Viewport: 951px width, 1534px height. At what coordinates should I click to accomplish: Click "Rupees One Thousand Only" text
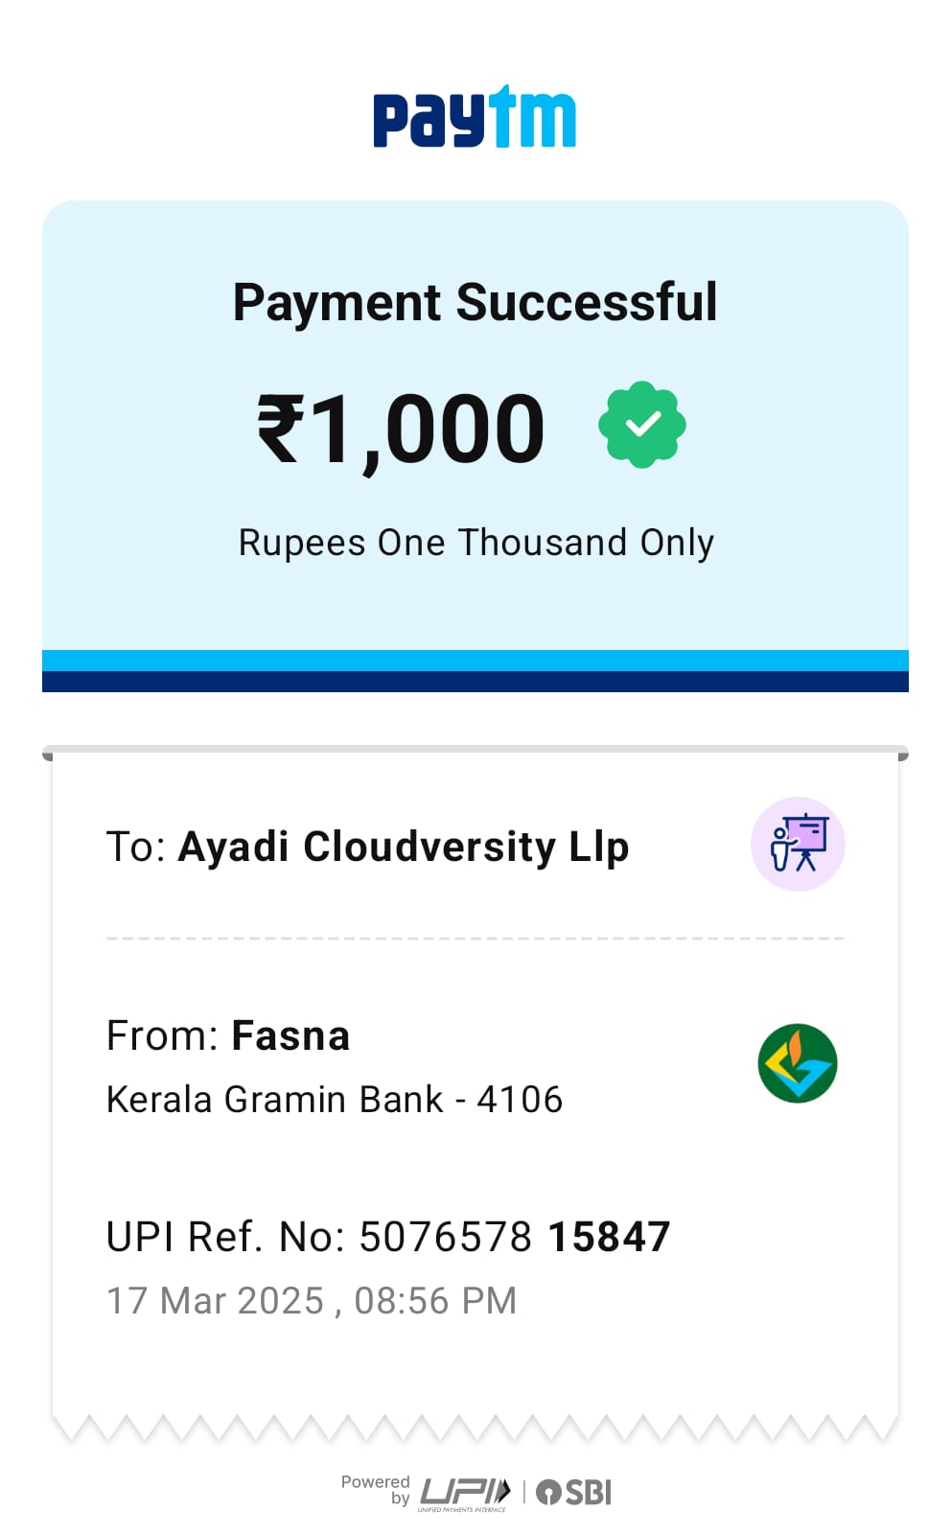(x=475, y=543)
